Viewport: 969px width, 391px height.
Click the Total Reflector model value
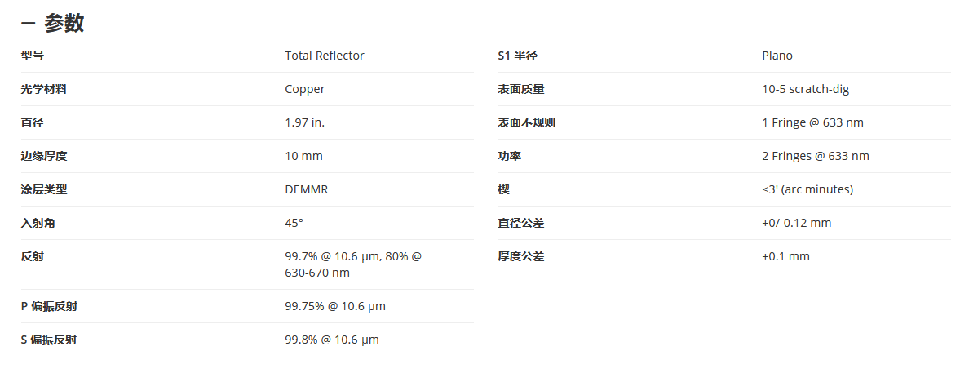tap(324, 56)
